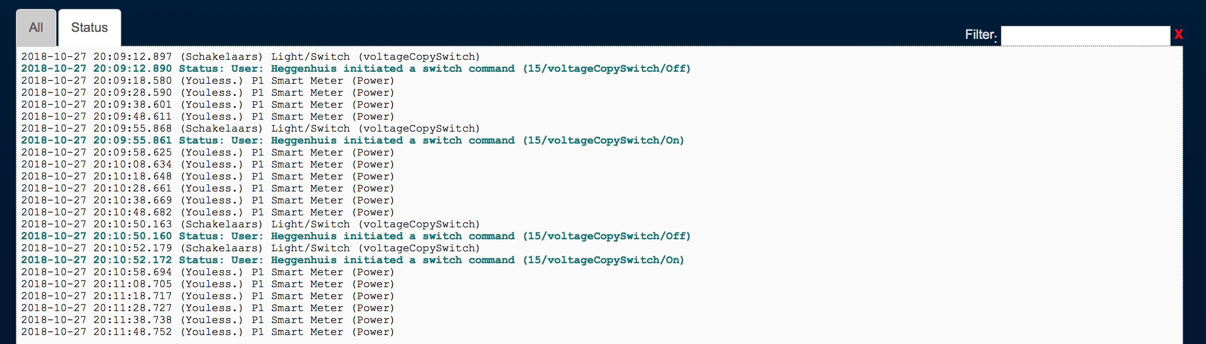Switch to the All log tab
1206x344 pixels.
[36, 28]
